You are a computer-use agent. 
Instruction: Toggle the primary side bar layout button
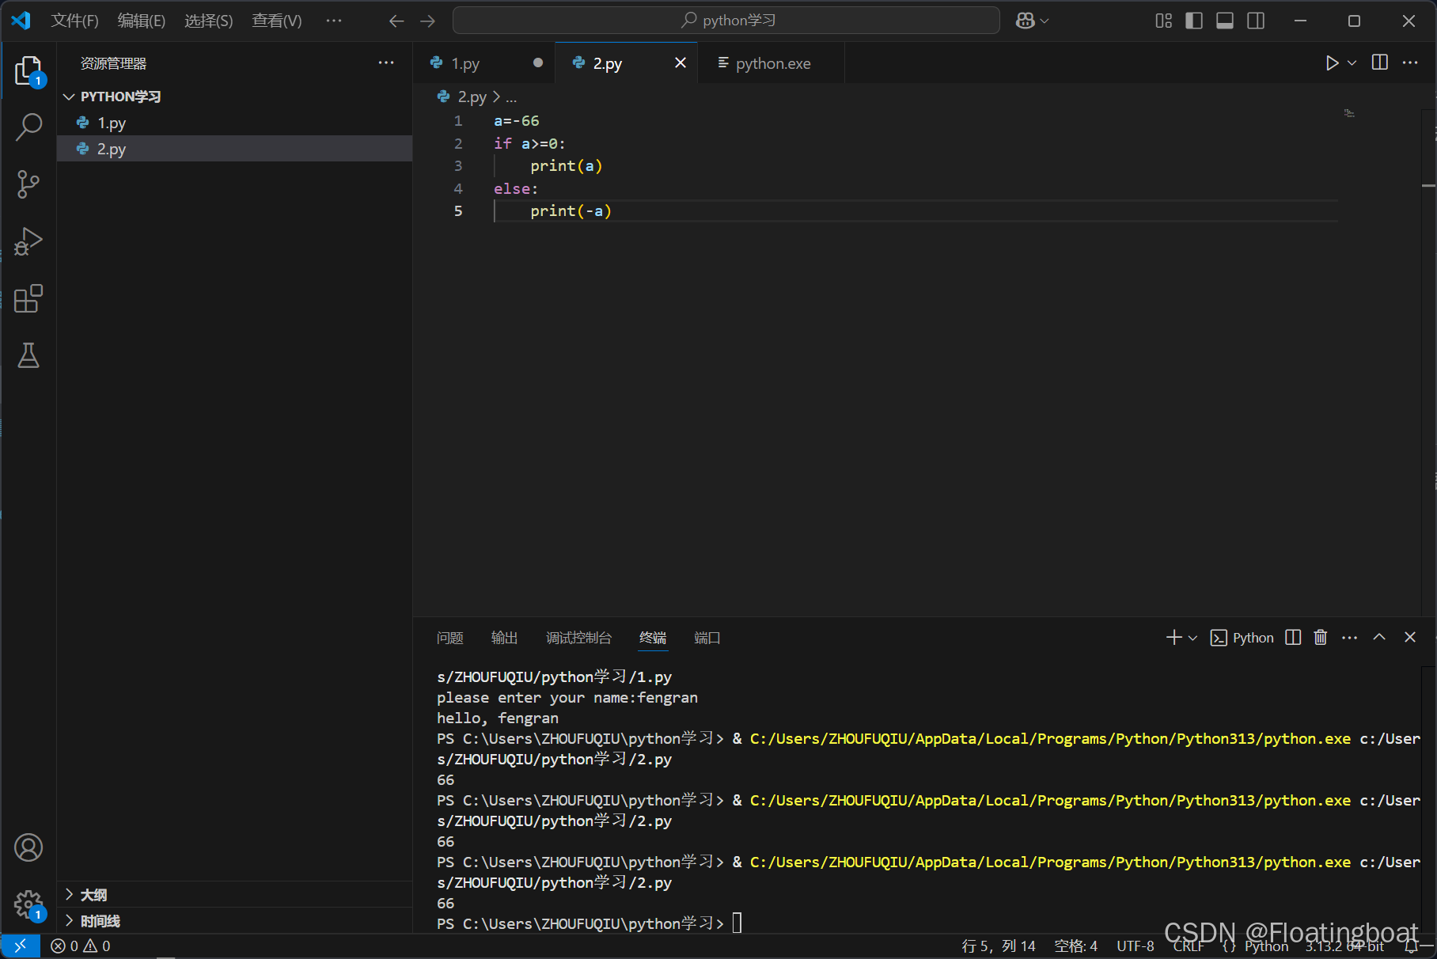pos(1194,21)
